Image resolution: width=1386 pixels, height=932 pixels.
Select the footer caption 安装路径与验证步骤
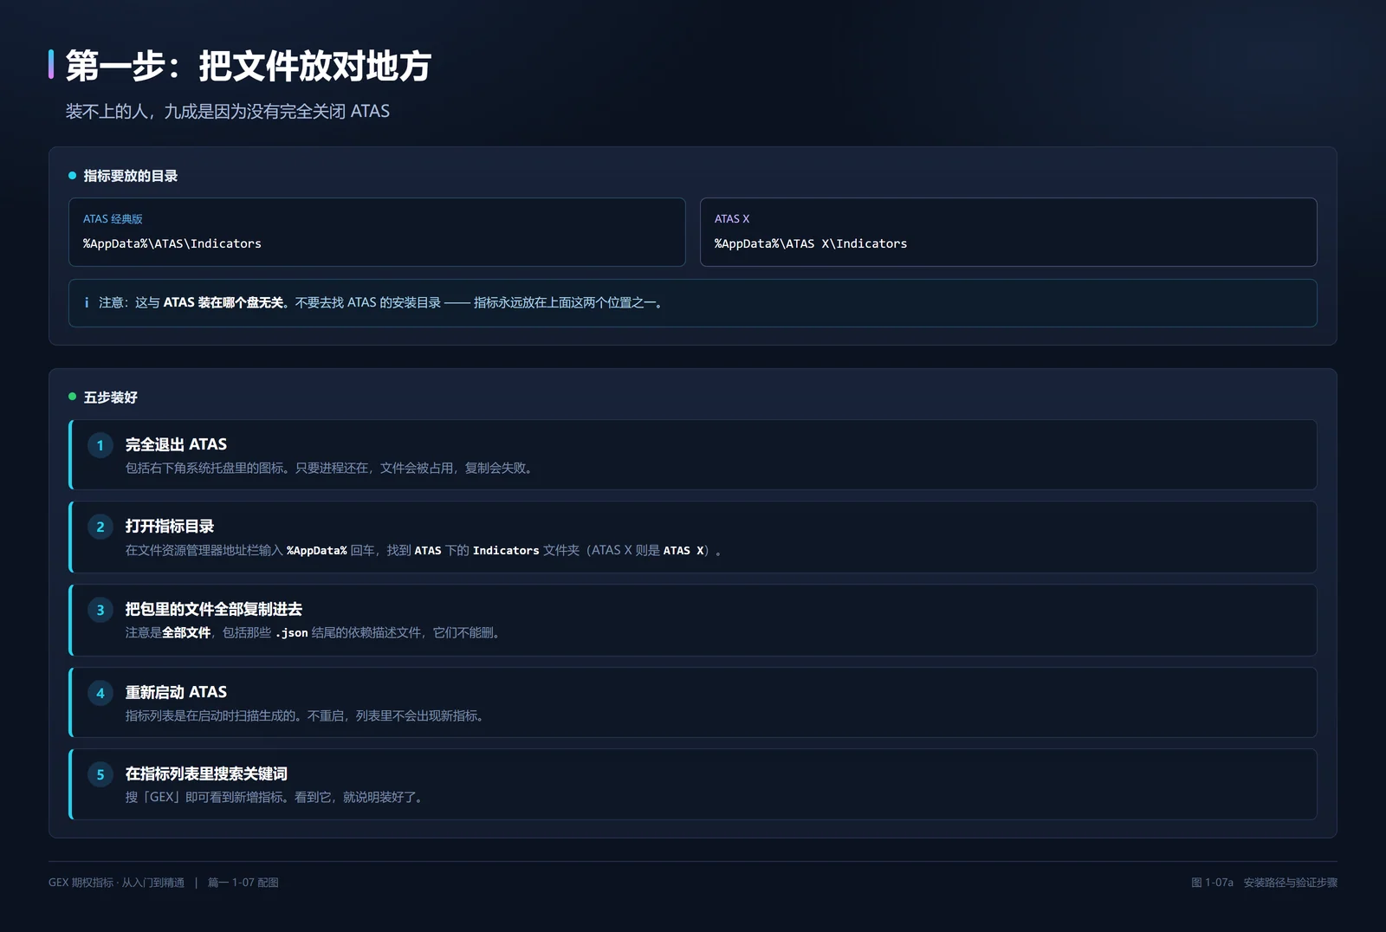tap(1291, 883)
